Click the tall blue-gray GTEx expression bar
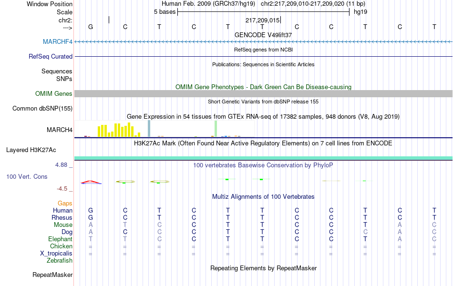The image size is (453, 286). pos(149,129)
